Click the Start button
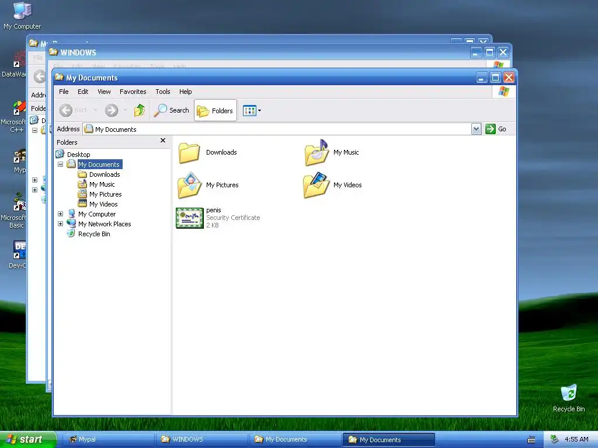Screen dimensions: 598x448 (x=28, y=440)
